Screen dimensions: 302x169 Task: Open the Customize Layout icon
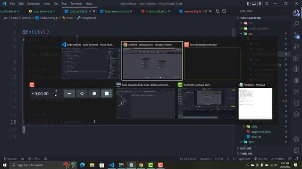266,4
